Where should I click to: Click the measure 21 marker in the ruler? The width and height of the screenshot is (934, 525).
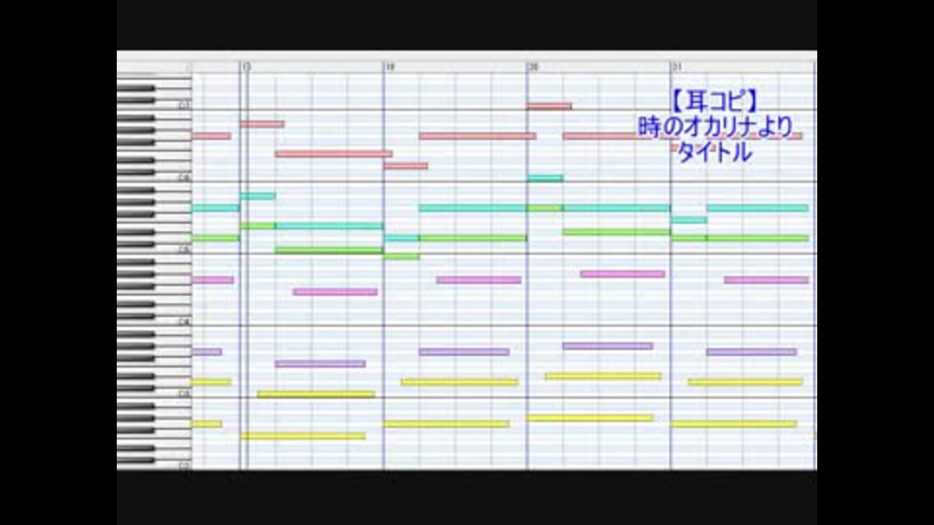pyautogui.click(x=677, y=67)
